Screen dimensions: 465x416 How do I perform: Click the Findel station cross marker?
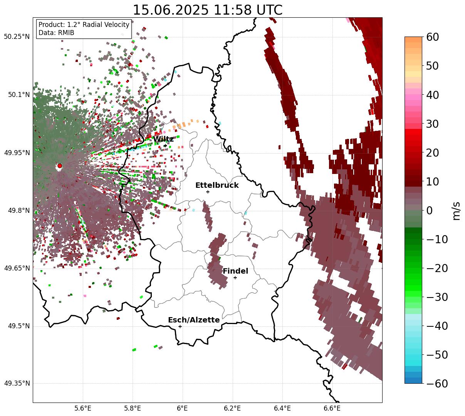point(235,277)
